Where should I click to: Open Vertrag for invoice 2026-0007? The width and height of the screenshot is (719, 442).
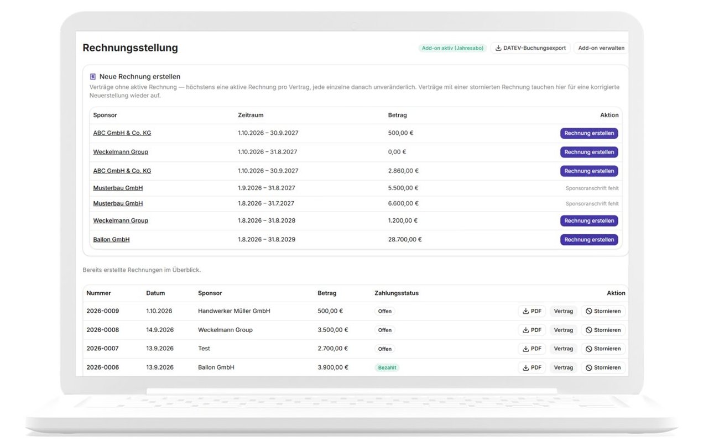tap(564, 349)
